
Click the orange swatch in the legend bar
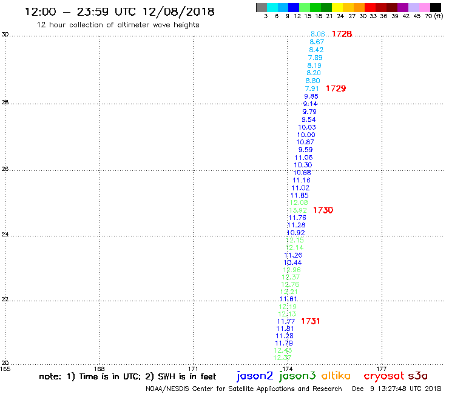(359, 8)
